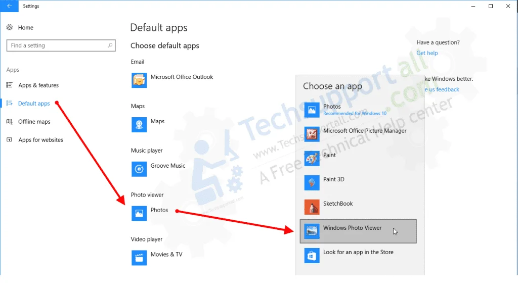Image resolution: width=518 pixels, height=295 pixels.
Task: Click the Apps for websites icon
Action: click(10, 139)
